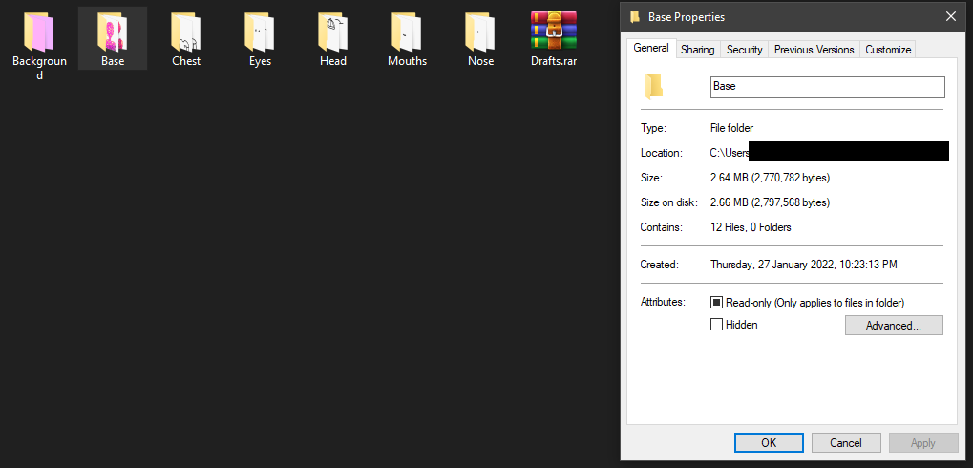Select the Head folder icon
The height and width of the screenshot is (468, 973).
[x=333, y=32]
